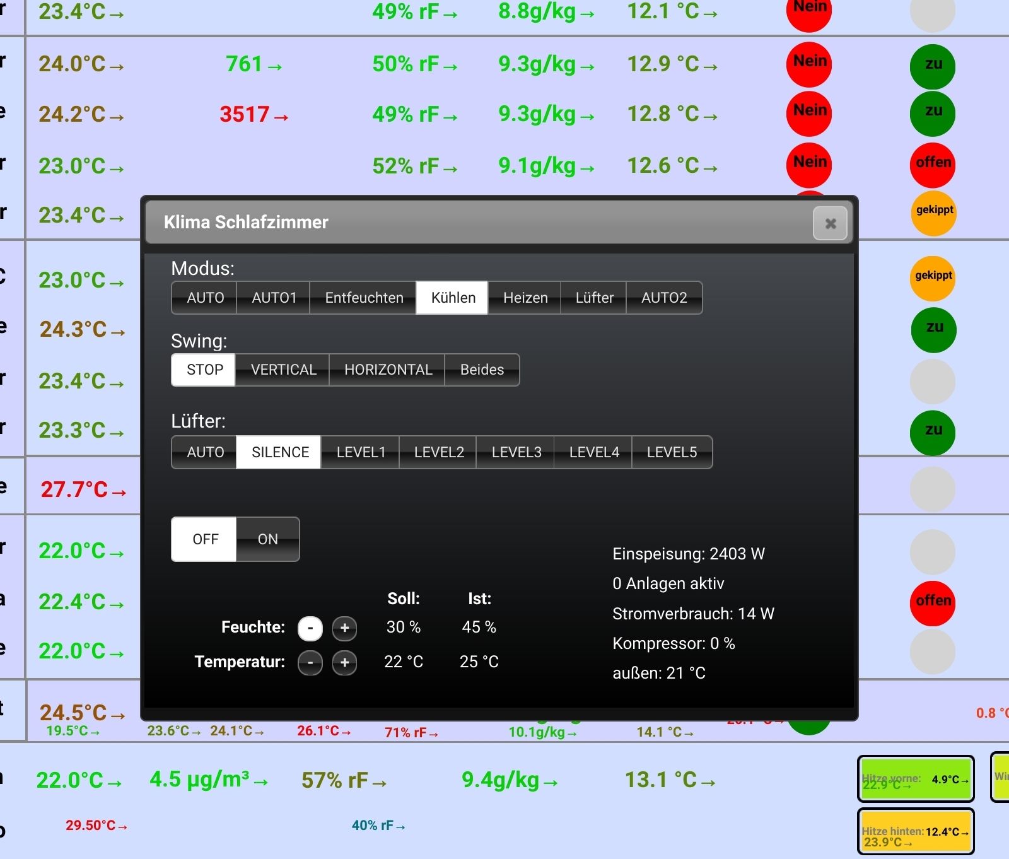This screenshot has width=1009, height=859.
Task: Increase Temperatur setpoint with plus
Action: 344,663
